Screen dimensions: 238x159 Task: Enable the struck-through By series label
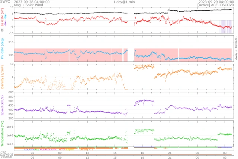pos(6,16)
